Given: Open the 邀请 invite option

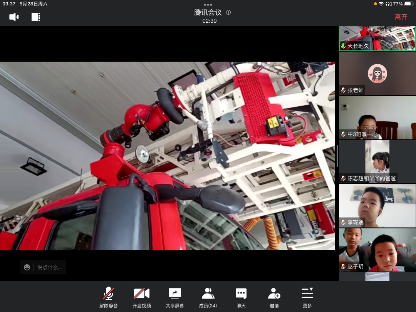Looking at the screenshot, I should click(x=274, y=297).
